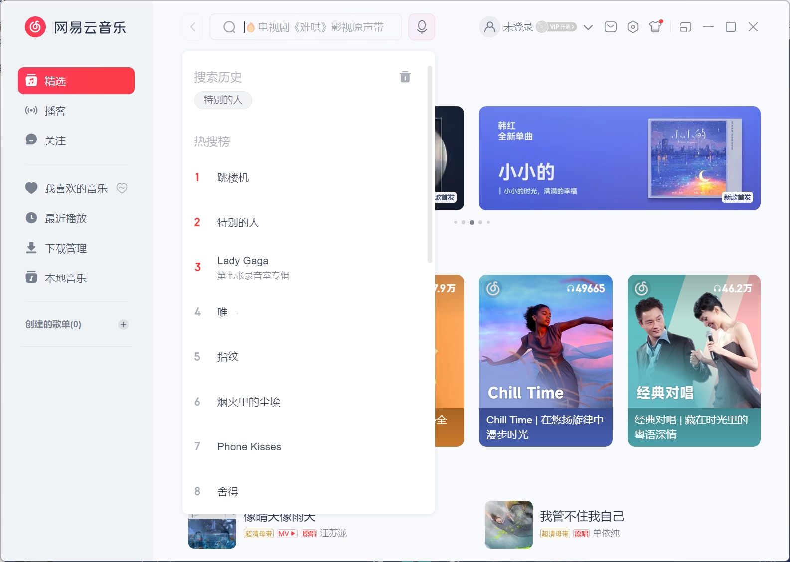790x562 pixels.
Task: Select the fifth banner carousel dot
Action: click(488, 222)
